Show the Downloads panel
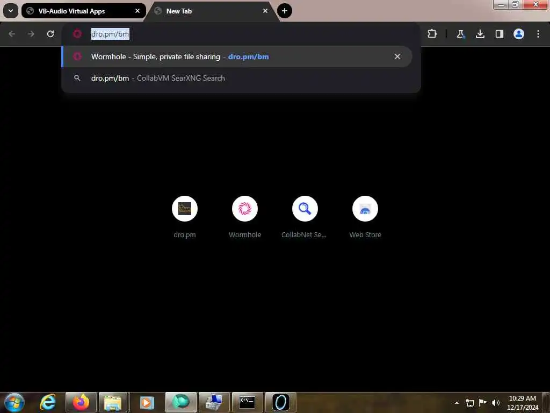This screenshot has height=413, width=550. (480, 34)
